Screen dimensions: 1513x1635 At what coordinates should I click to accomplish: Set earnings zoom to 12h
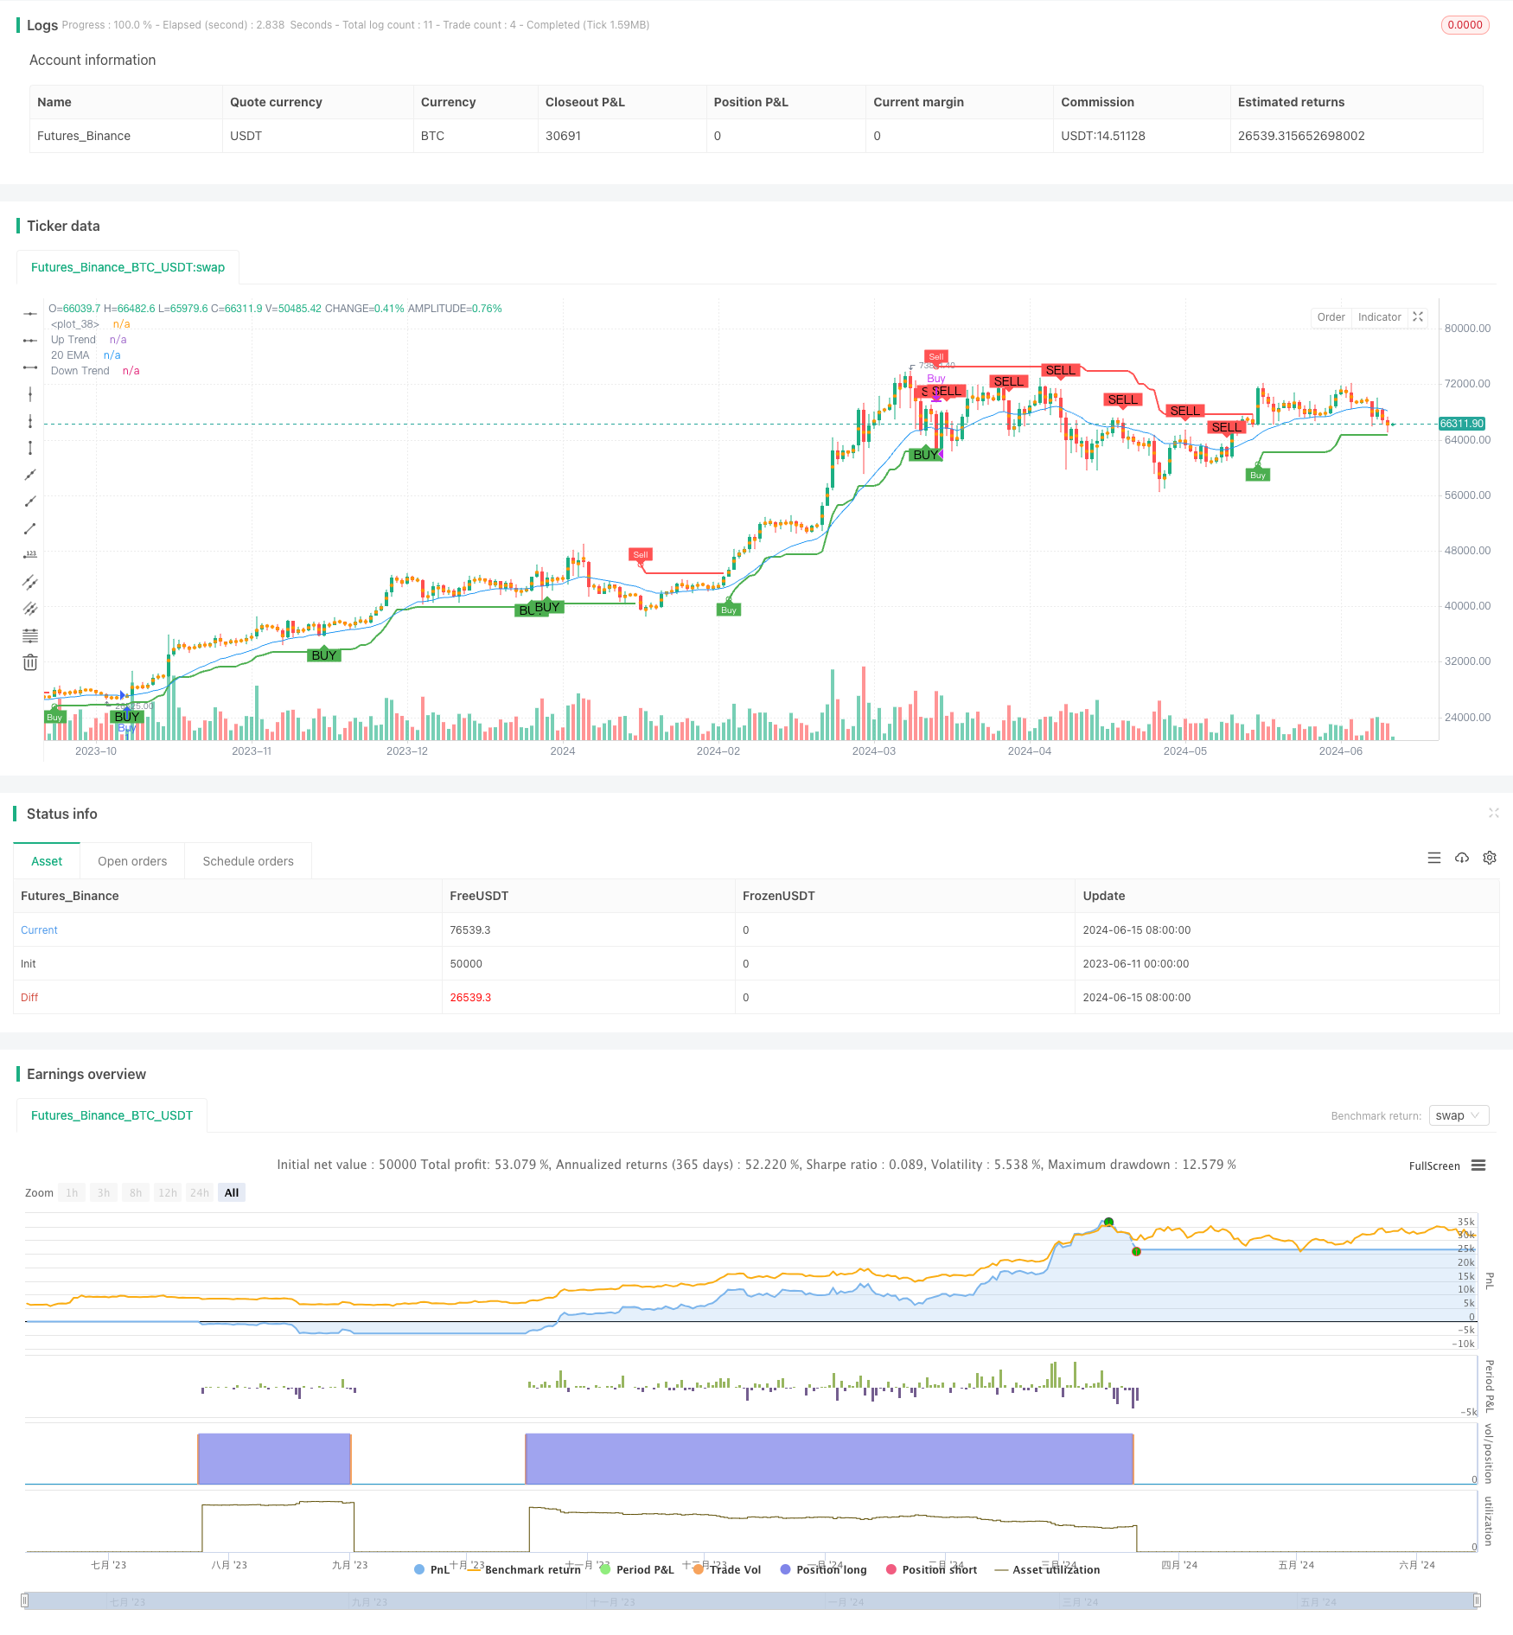(x=168, y=1192)
